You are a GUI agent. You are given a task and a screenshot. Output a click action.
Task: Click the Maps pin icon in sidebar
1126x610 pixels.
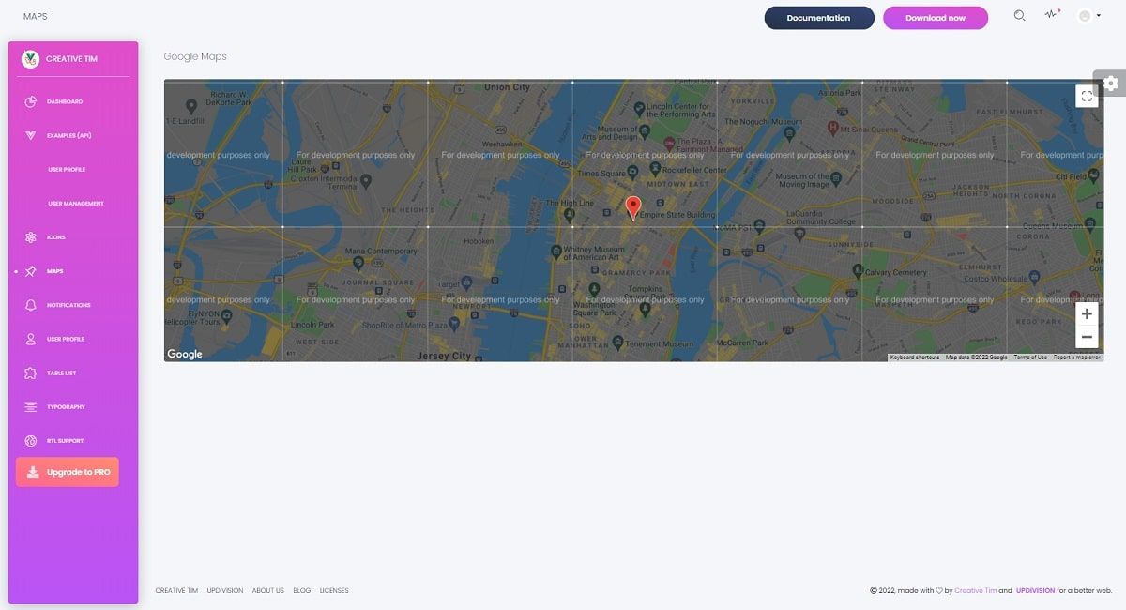(x=30, y=271)
